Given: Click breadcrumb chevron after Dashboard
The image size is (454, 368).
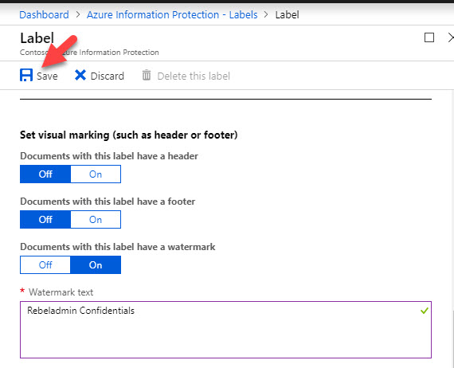Looking at the screenshot, I should click(78, 14).
